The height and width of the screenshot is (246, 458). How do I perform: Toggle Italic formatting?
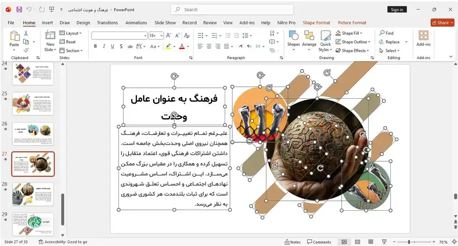[x=104, y=46]
